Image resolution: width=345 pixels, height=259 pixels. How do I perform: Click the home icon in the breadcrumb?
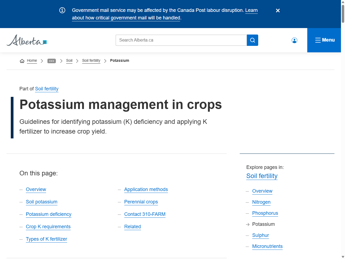(x=22, y=61)
